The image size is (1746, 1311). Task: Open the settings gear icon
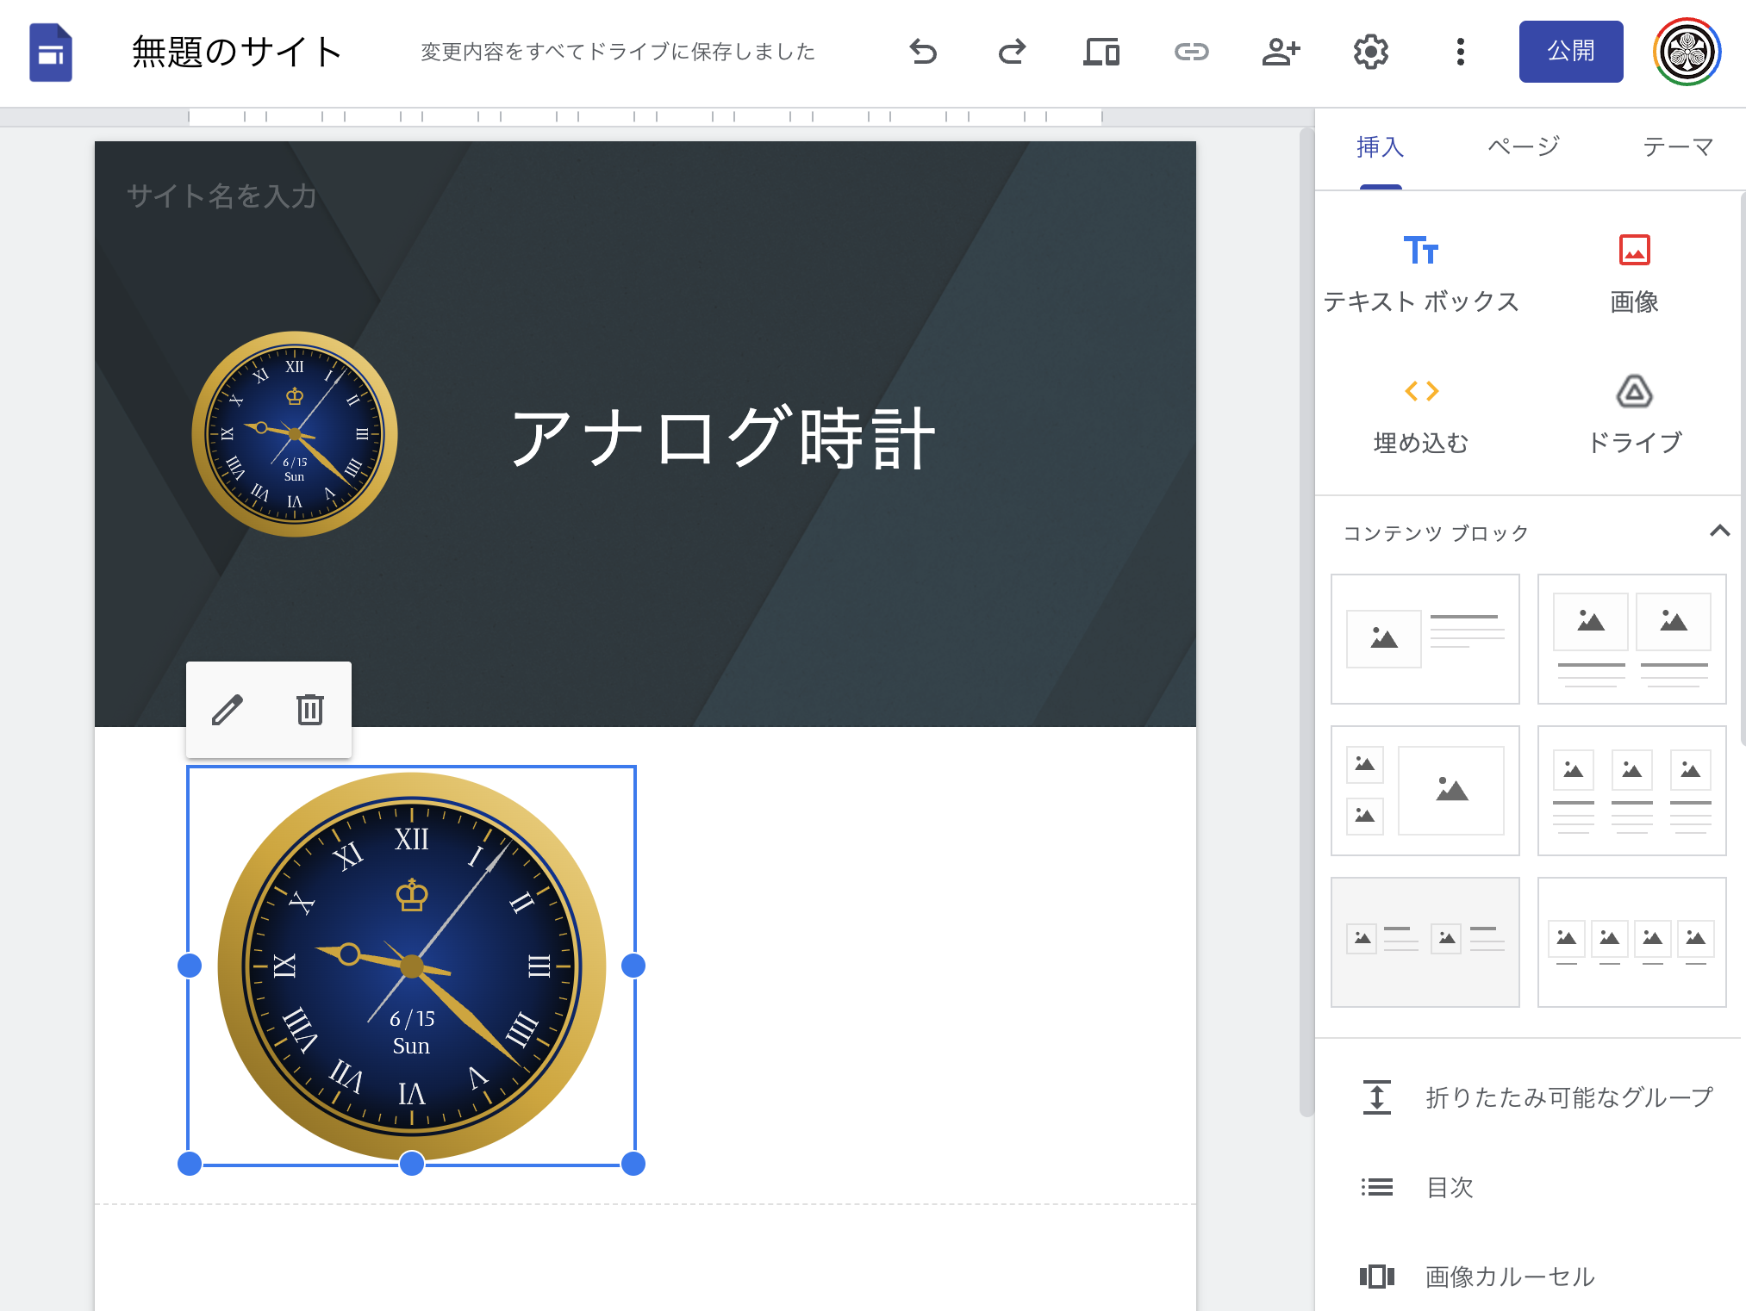tap(1370, 52)
